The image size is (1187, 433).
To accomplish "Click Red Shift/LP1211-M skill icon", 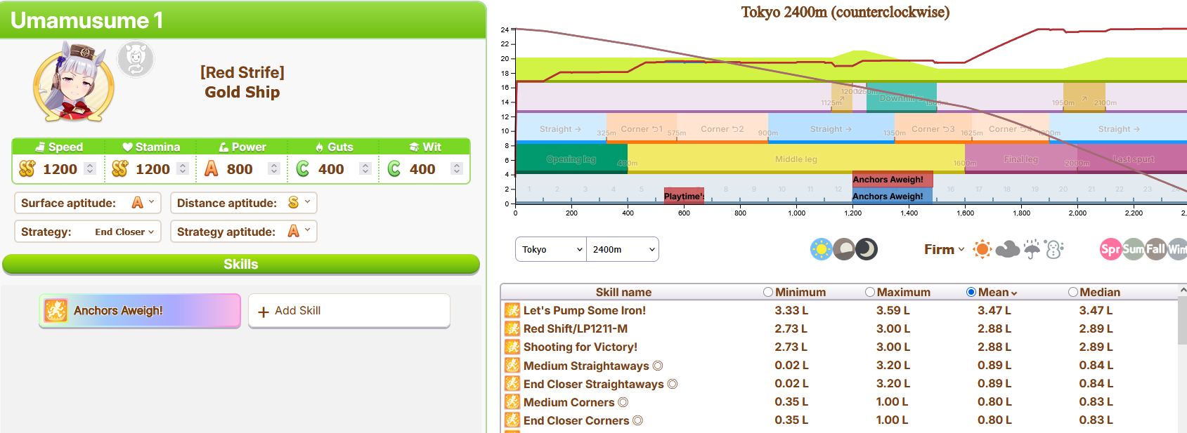I will (512, 328).
